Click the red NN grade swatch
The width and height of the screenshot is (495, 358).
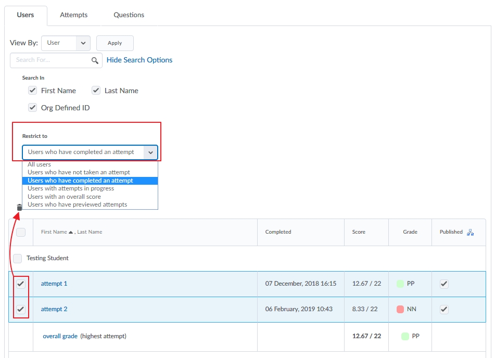[400, 309]
